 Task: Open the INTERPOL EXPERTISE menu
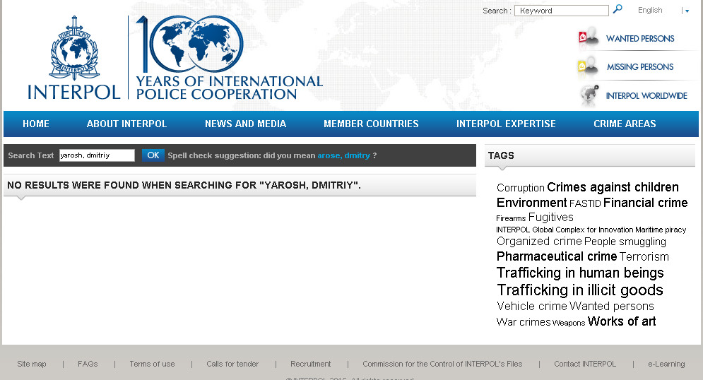[506, 124]
